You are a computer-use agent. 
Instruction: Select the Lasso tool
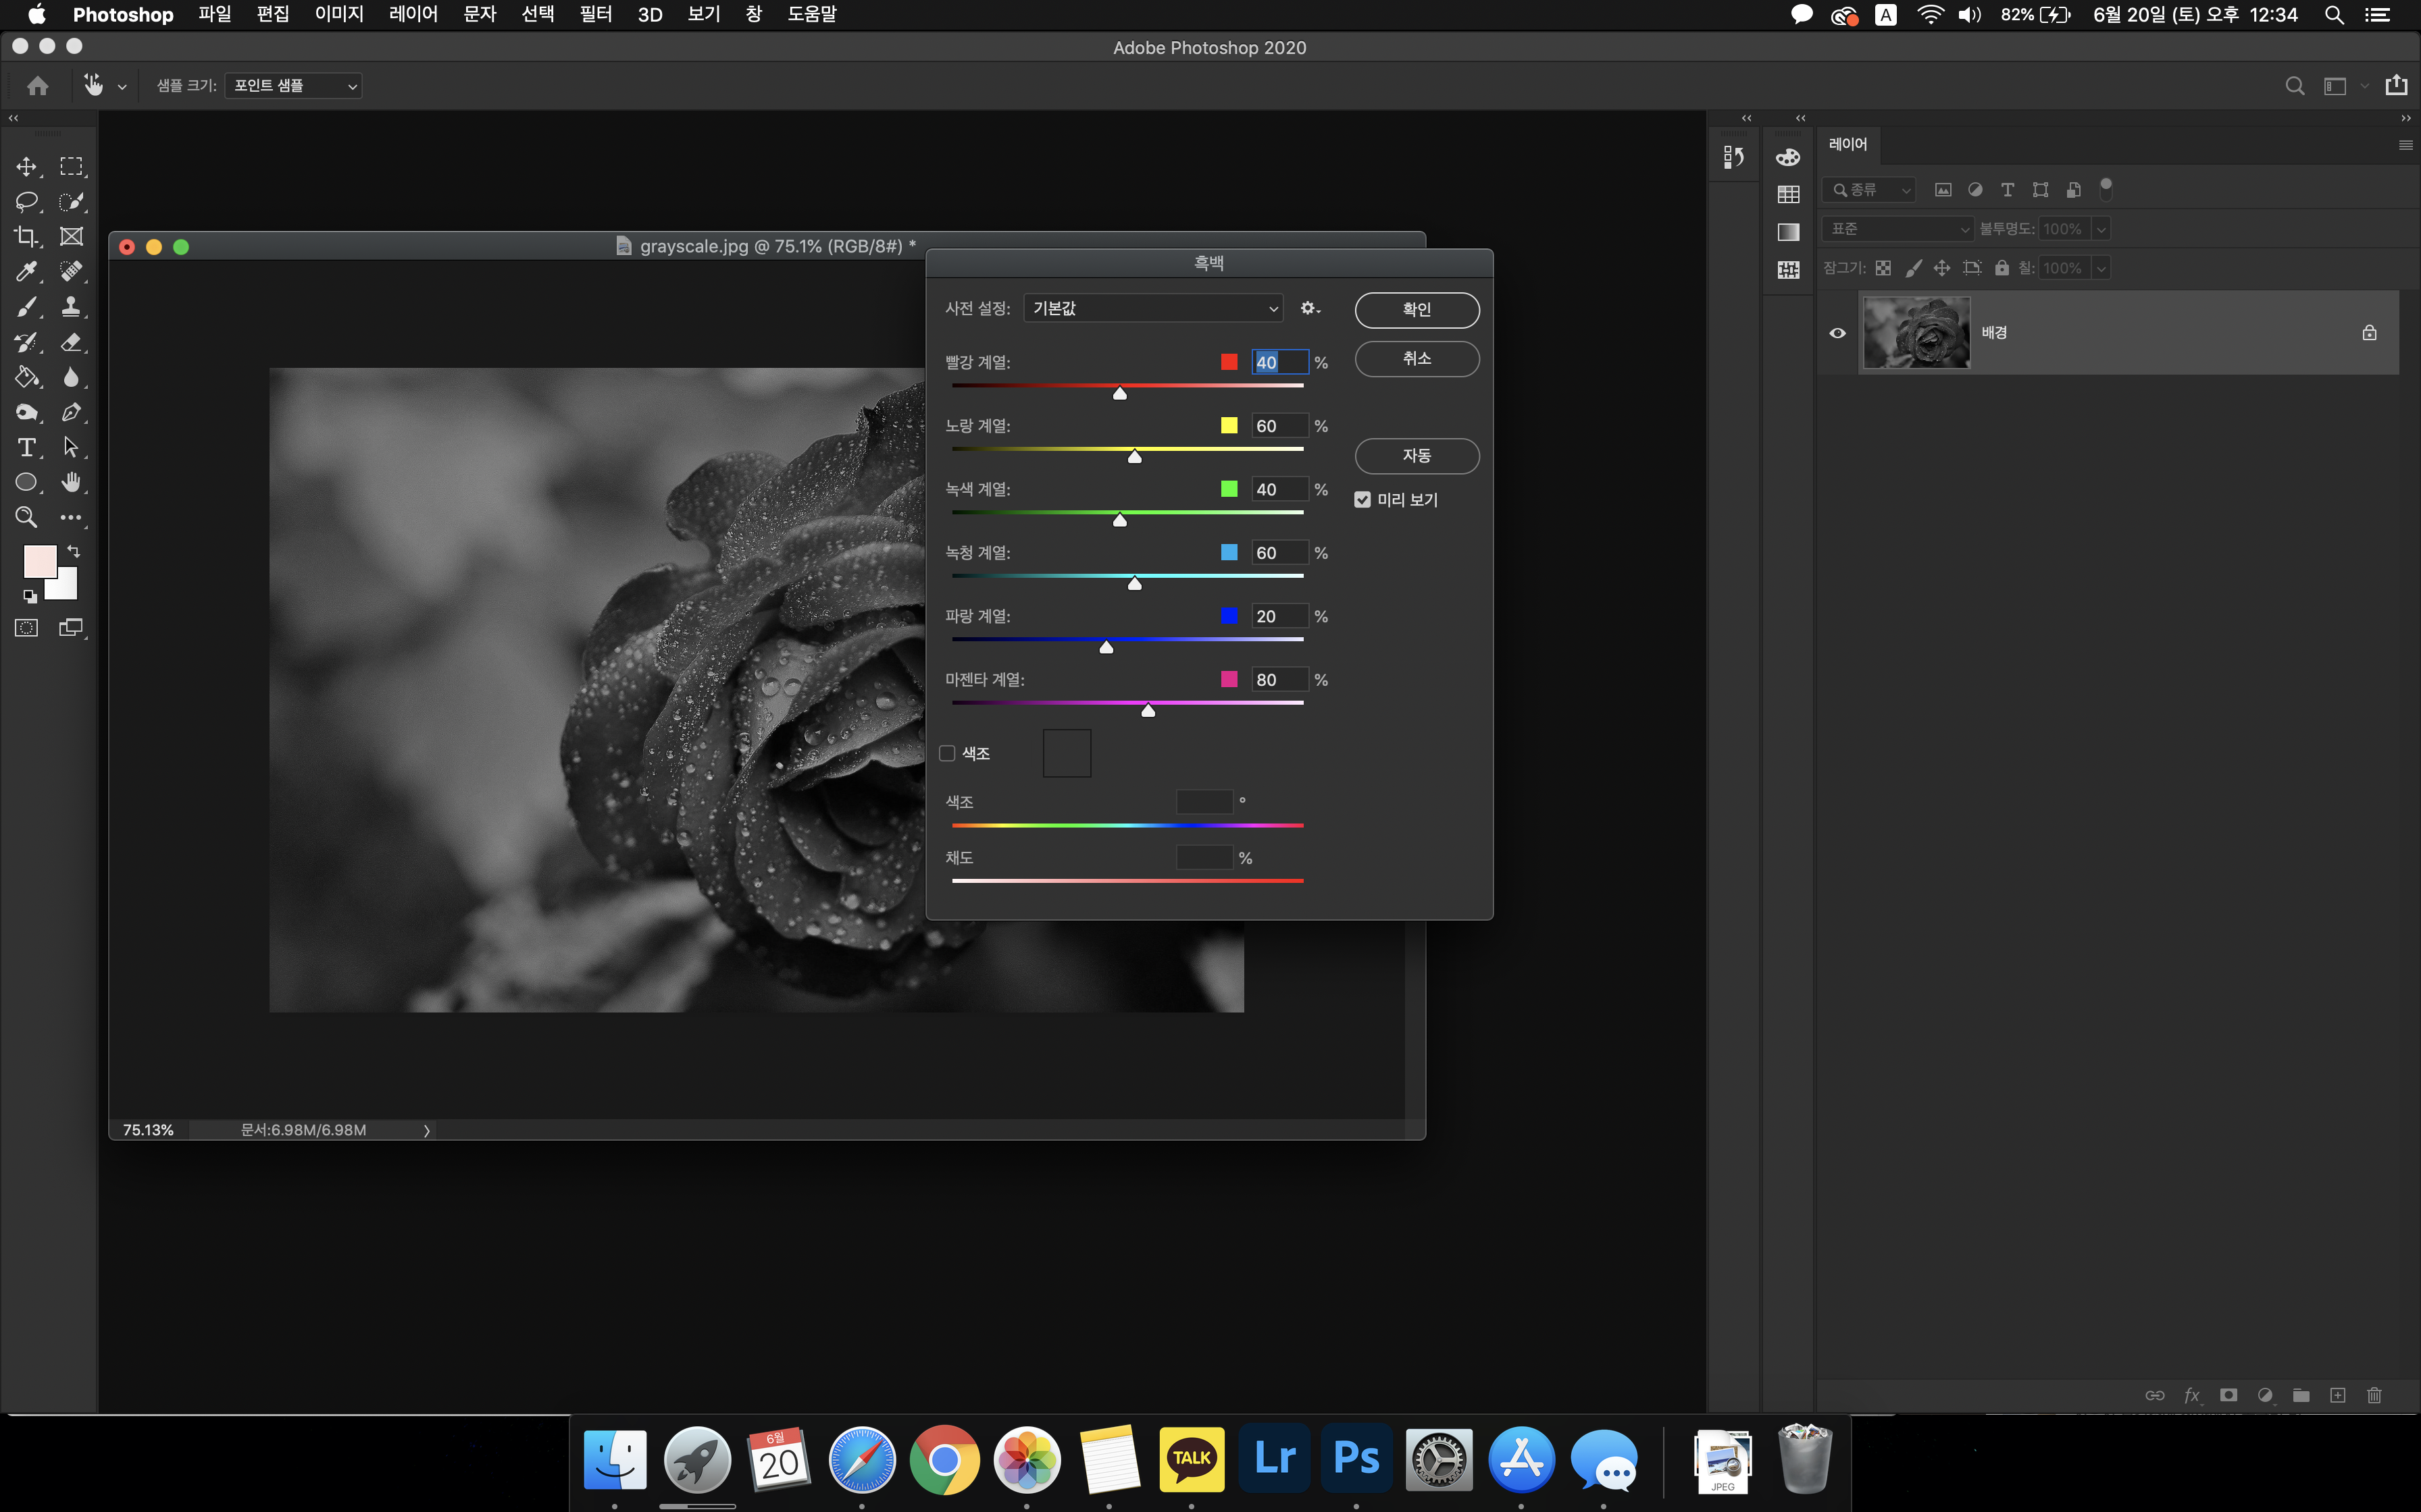26,201
